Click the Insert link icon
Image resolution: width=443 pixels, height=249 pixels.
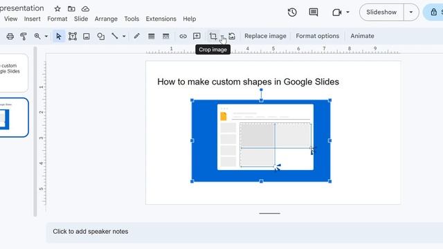coord(183,36)
